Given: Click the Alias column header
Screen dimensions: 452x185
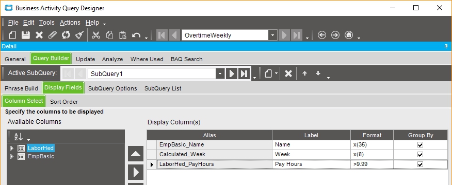Looking at the screenshot, I should (209, 135).
